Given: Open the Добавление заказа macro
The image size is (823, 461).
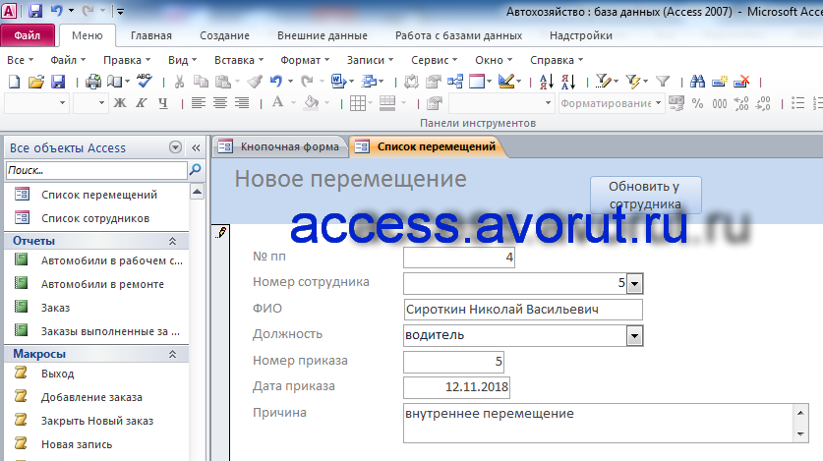Looking at the screenshot, I should coord(91,397).
